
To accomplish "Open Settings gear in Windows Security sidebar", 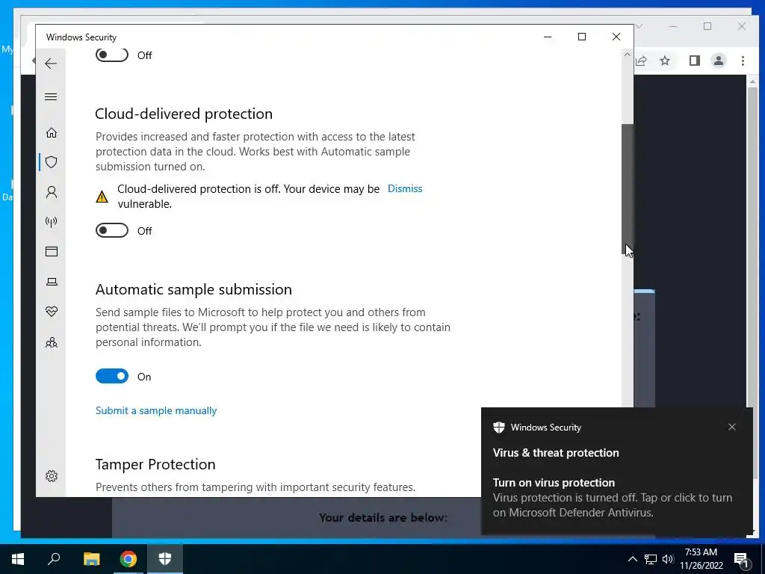I will click(52, 476).
